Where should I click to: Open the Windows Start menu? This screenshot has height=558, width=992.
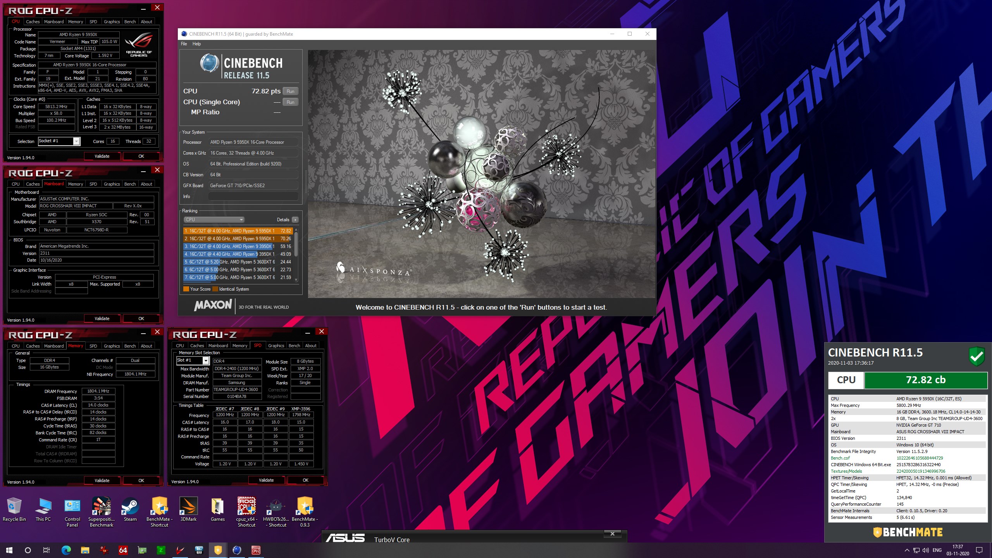pos(9,550)
